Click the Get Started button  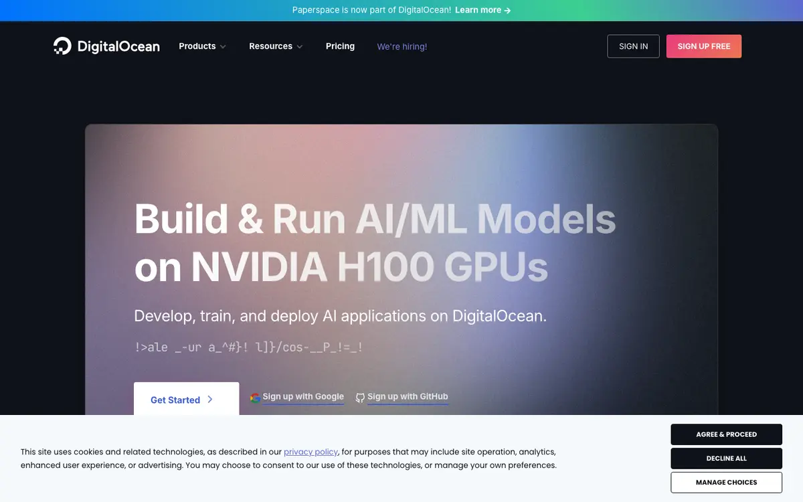[187, 399]
